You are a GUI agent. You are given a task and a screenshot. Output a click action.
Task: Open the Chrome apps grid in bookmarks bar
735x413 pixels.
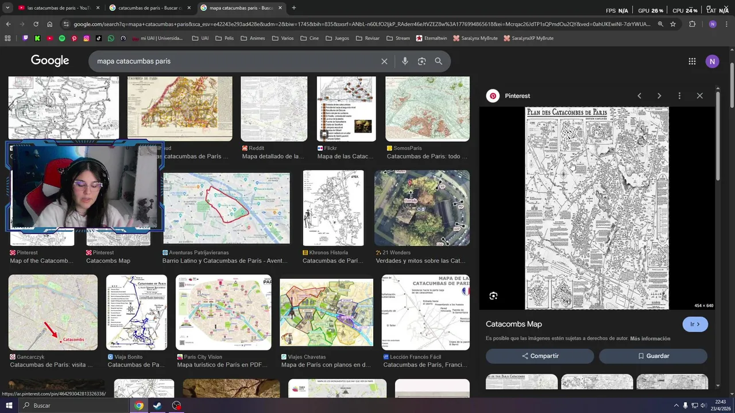click(x=7, y=38)
